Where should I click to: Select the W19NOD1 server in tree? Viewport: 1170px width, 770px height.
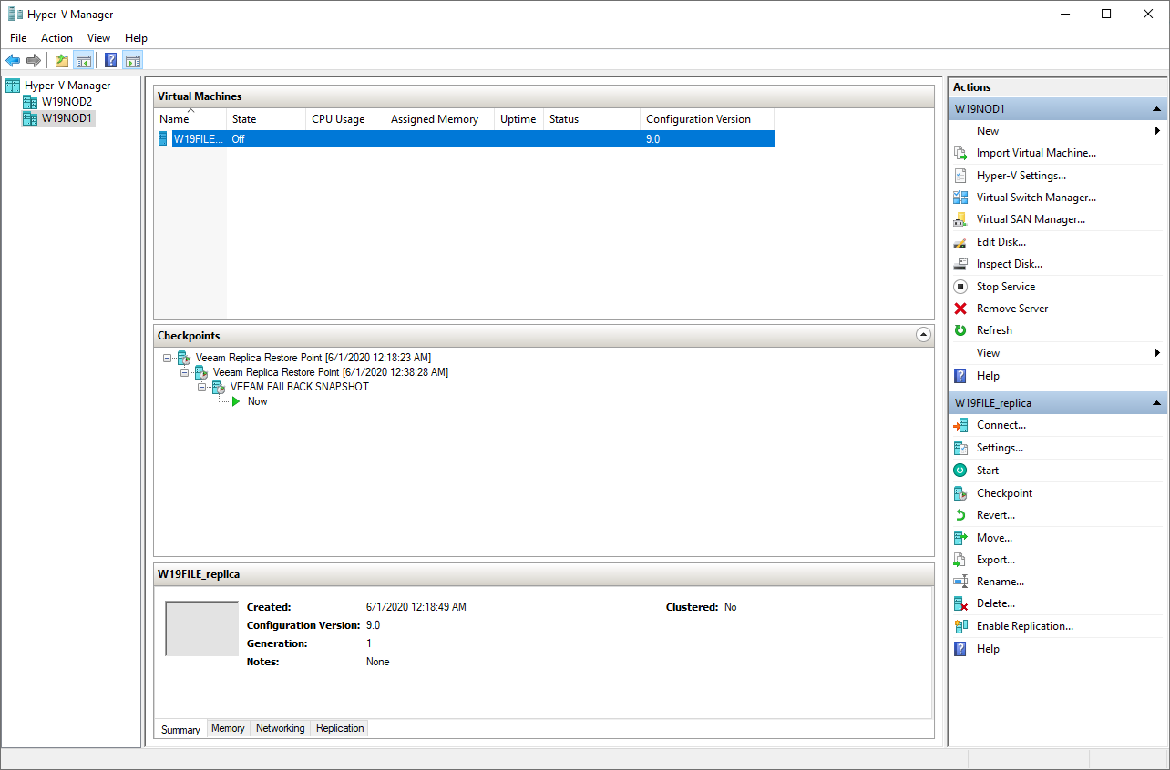(67, 118)
